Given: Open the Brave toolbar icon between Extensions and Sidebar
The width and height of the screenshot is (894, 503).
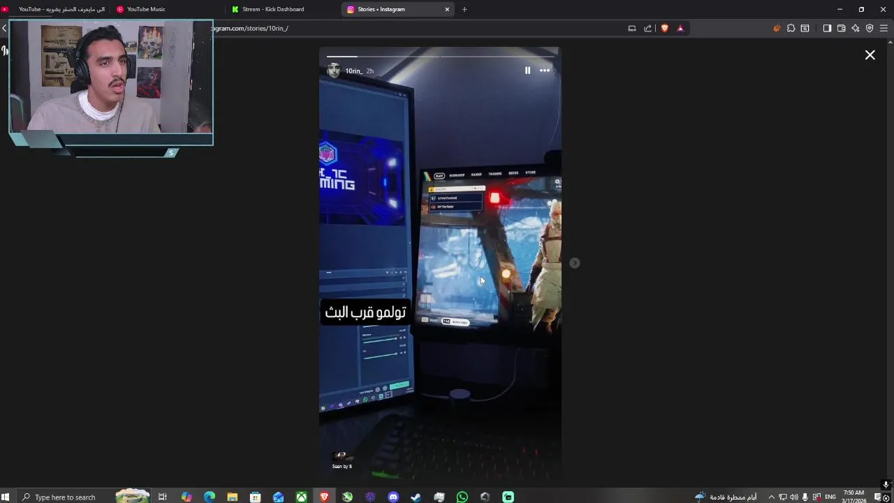Looking at the screenshot, I should [x=805, y=28].
